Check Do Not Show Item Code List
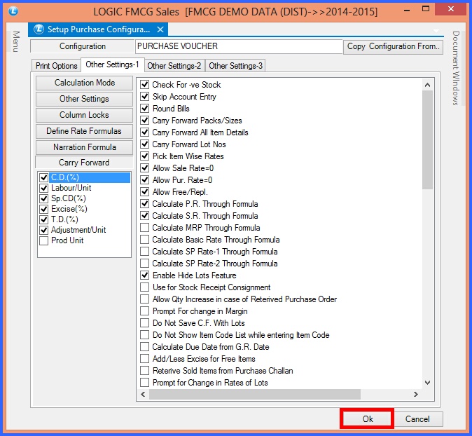 145,335
